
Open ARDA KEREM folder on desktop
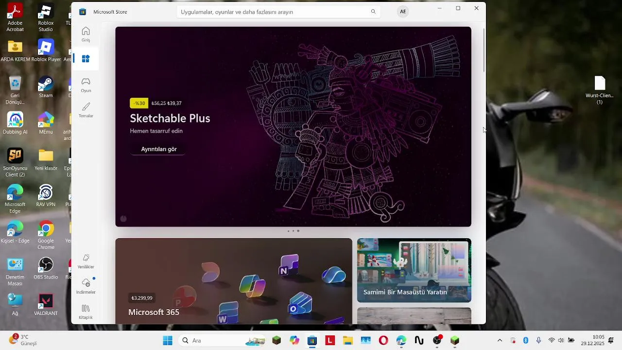15,51
